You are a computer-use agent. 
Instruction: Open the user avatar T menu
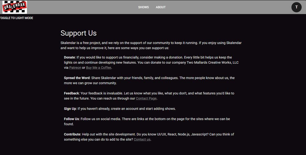pyautogui.click(x=297, y=7)
